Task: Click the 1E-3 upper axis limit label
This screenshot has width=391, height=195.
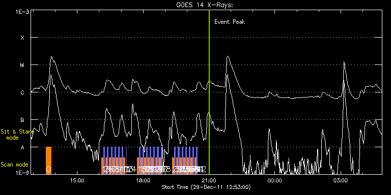Action: point(23,11)
